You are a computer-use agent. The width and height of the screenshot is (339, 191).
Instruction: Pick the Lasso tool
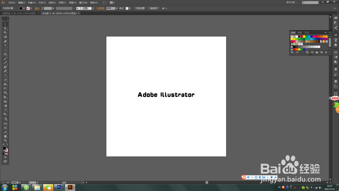tap(5, 37)
